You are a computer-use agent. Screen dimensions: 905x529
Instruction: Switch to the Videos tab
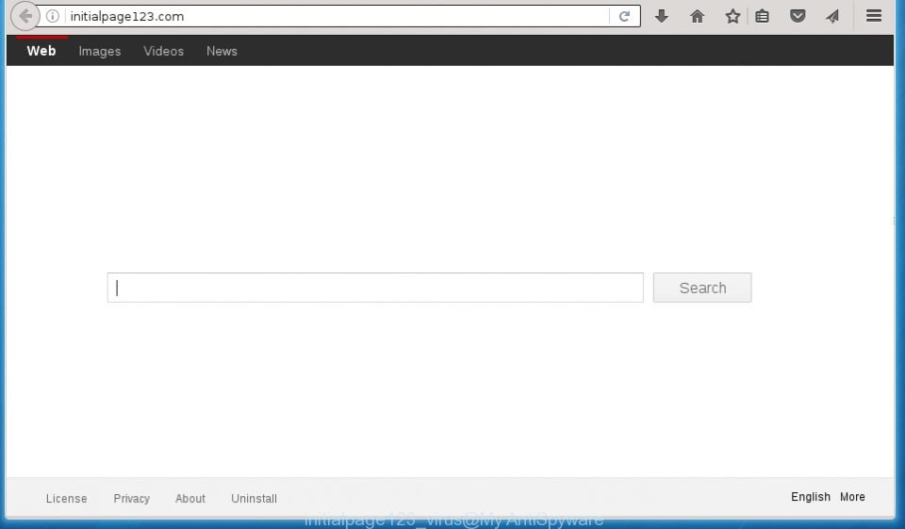click(x=163, y=51)
